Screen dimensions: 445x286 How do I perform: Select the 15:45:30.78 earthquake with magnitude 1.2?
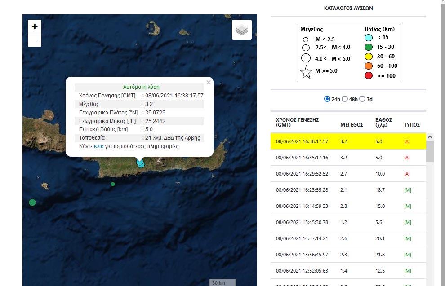click(348, 222)
